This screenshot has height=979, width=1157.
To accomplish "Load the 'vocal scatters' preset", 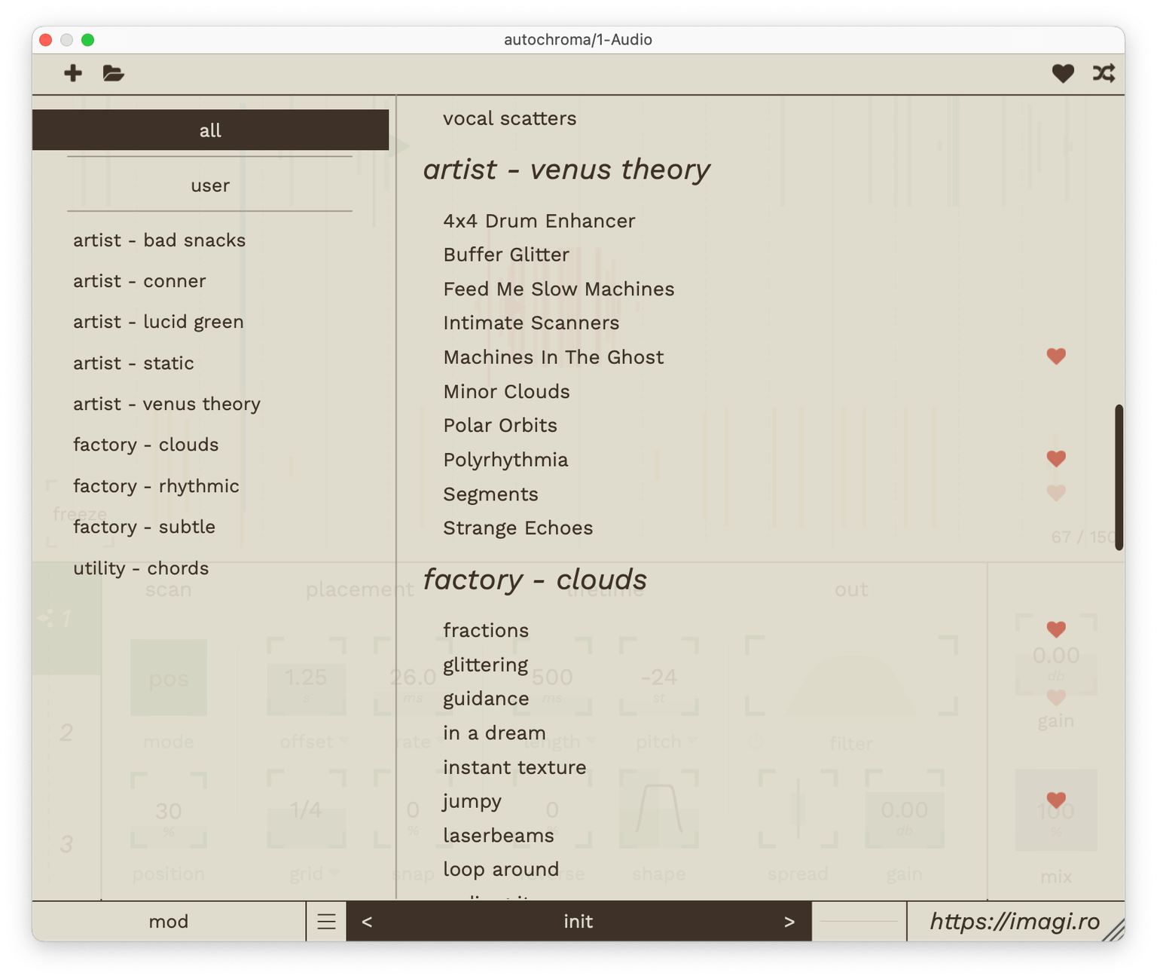I will click(510, 118).
